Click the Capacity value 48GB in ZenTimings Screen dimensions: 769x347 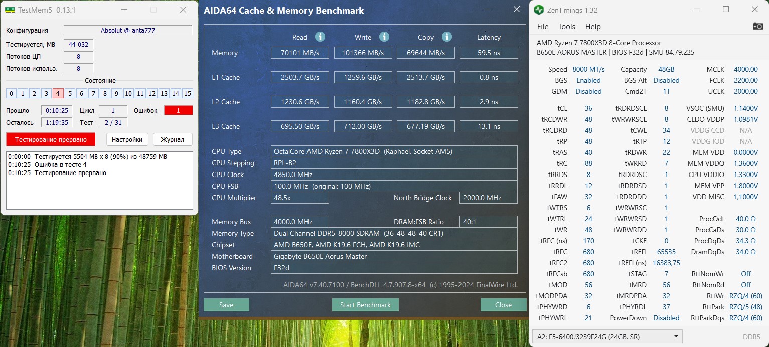(666, 69)
